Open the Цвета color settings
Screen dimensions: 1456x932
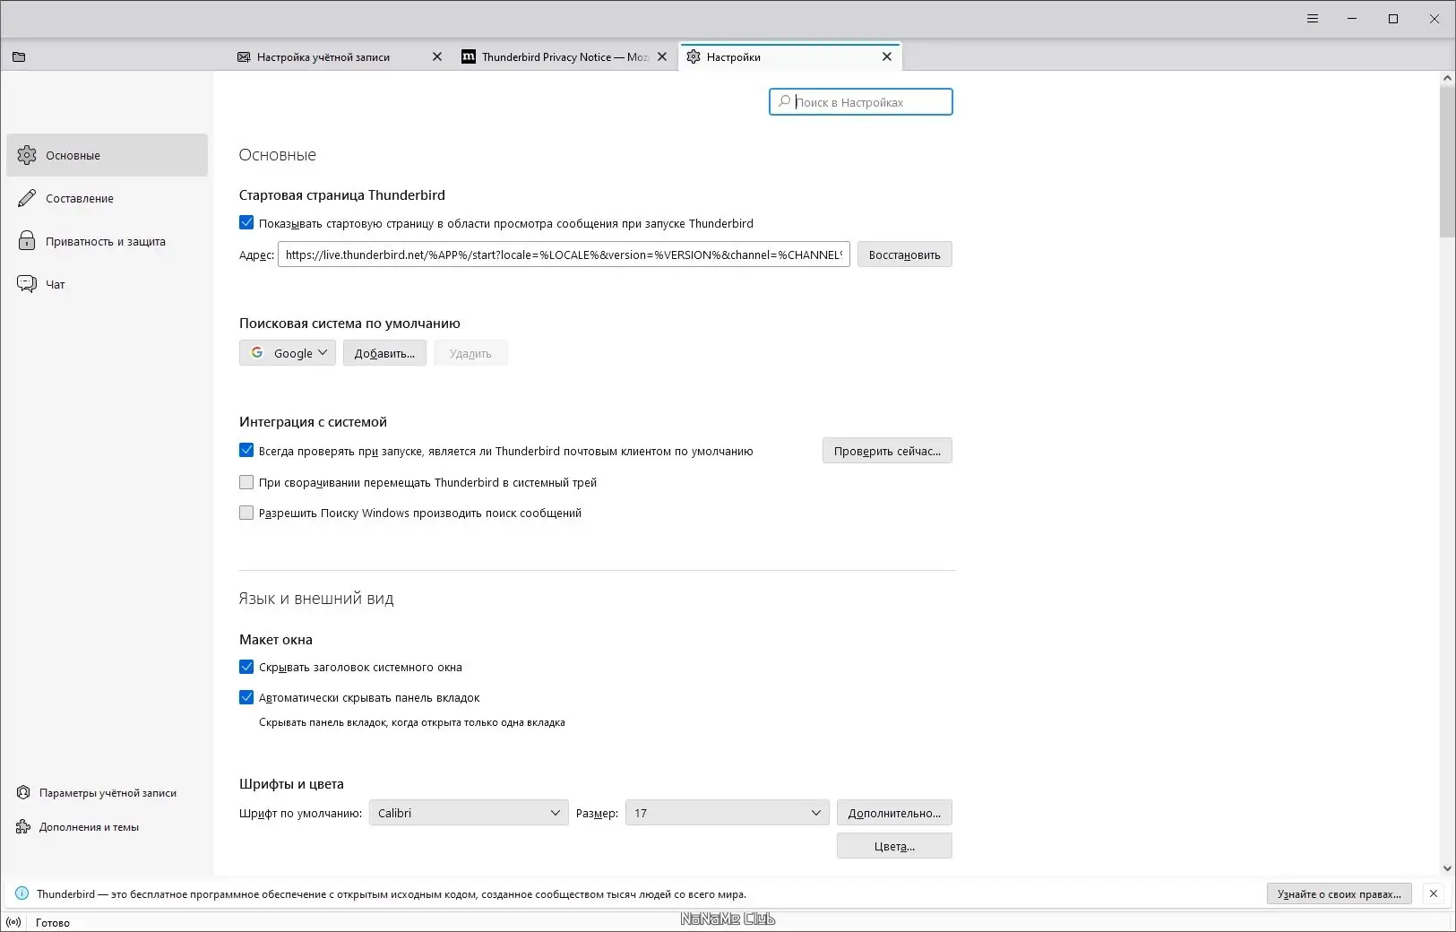tap(895, 845)
